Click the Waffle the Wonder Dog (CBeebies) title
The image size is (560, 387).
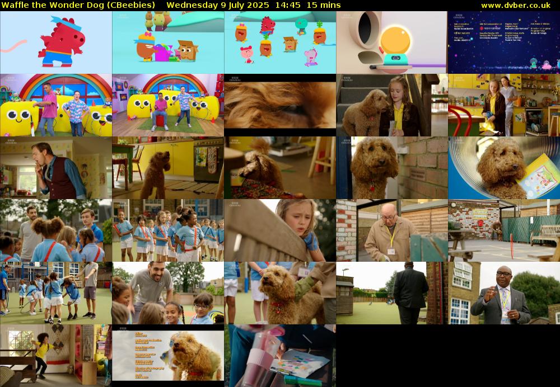click(78, 5)
